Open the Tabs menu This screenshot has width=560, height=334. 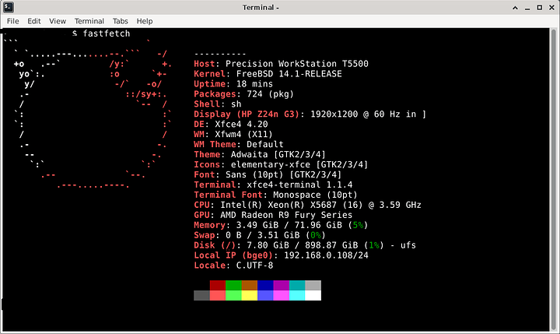pyautogui.click(x=121, y=21)
